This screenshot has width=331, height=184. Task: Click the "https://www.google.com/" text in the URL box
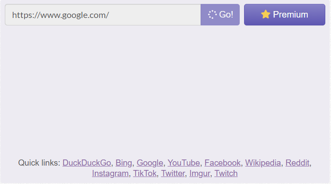point(61,15)
